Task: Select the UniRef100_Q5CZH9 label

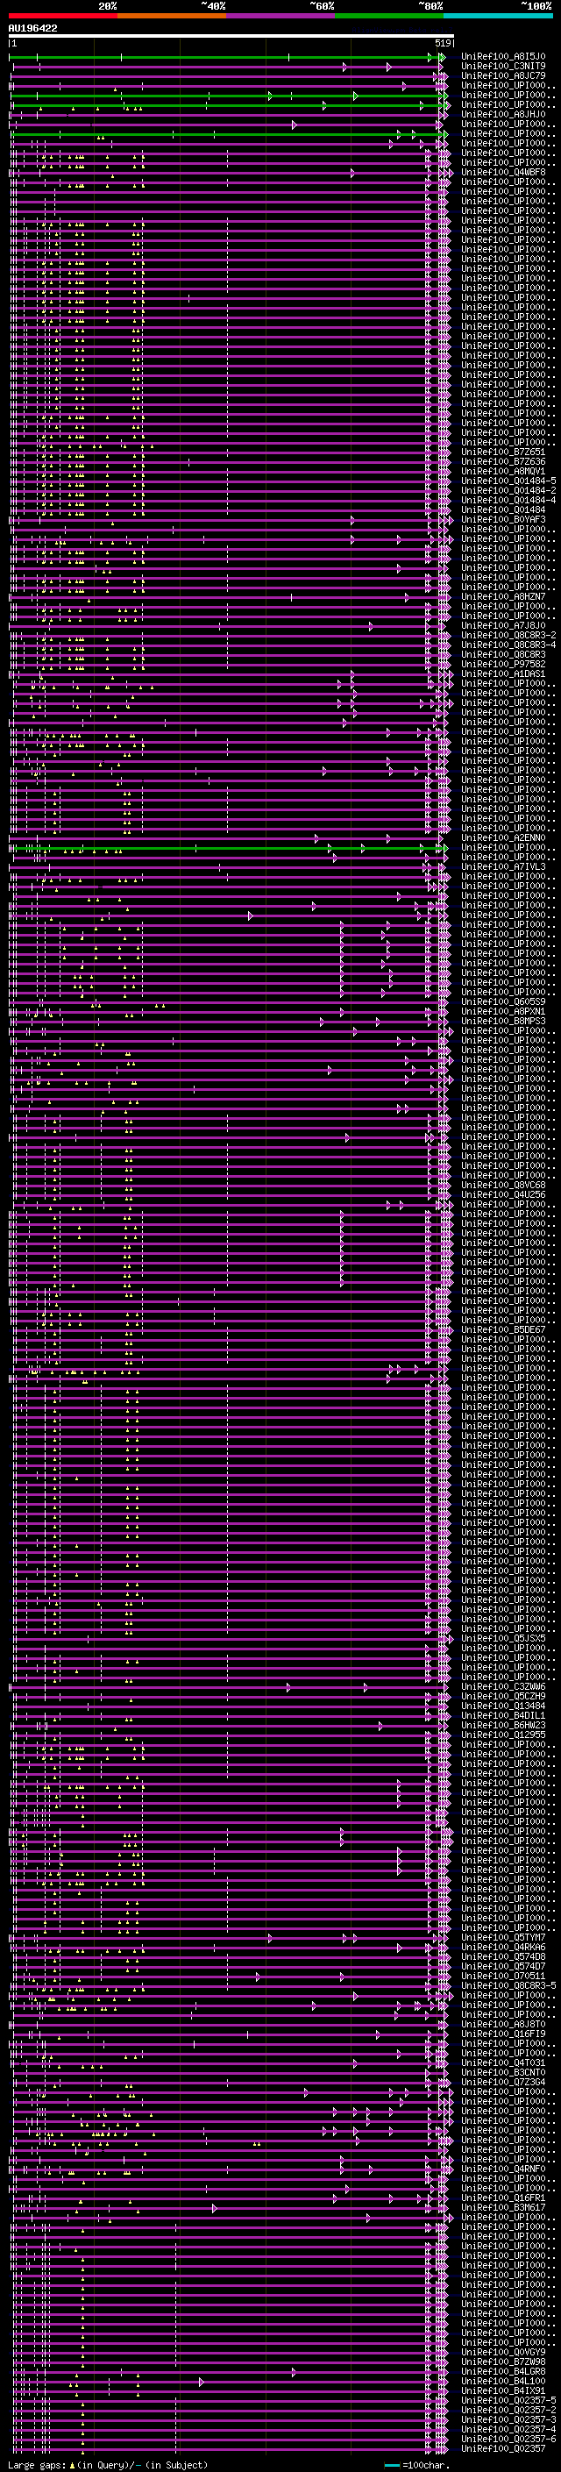Action: [503, 1696]
